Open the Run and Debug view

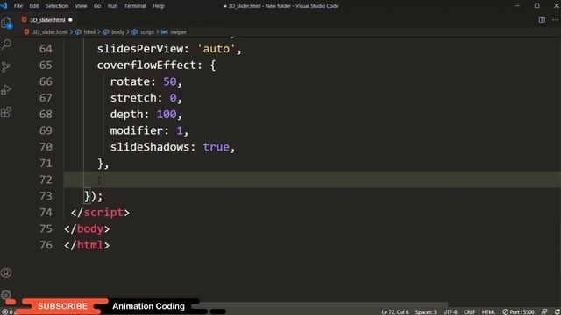click(x=6, y=89)
